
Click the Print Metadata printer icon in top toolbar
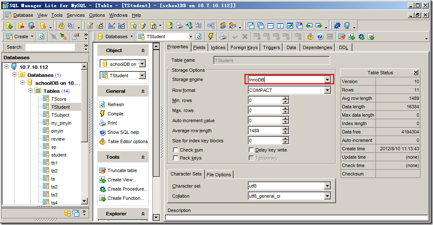click(179, 26)
